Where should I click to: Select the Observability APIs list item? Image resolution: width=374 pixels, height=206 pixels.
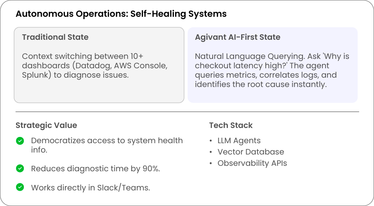pyautogui.click(x=252, y=163)
